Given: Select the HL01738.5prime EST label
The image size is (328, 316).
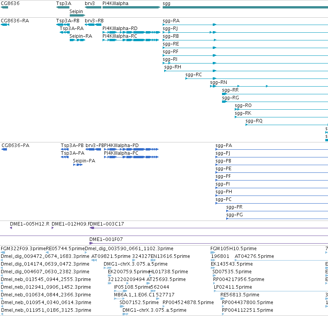Looking at the screenshot, I should coord(168,272).
